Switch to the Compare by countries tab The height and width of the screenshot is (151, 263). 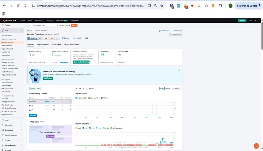coord(71,45)
